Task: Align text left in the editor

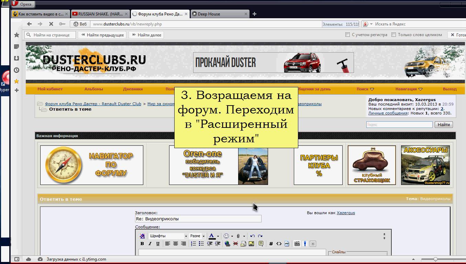Action: point(168,244)
